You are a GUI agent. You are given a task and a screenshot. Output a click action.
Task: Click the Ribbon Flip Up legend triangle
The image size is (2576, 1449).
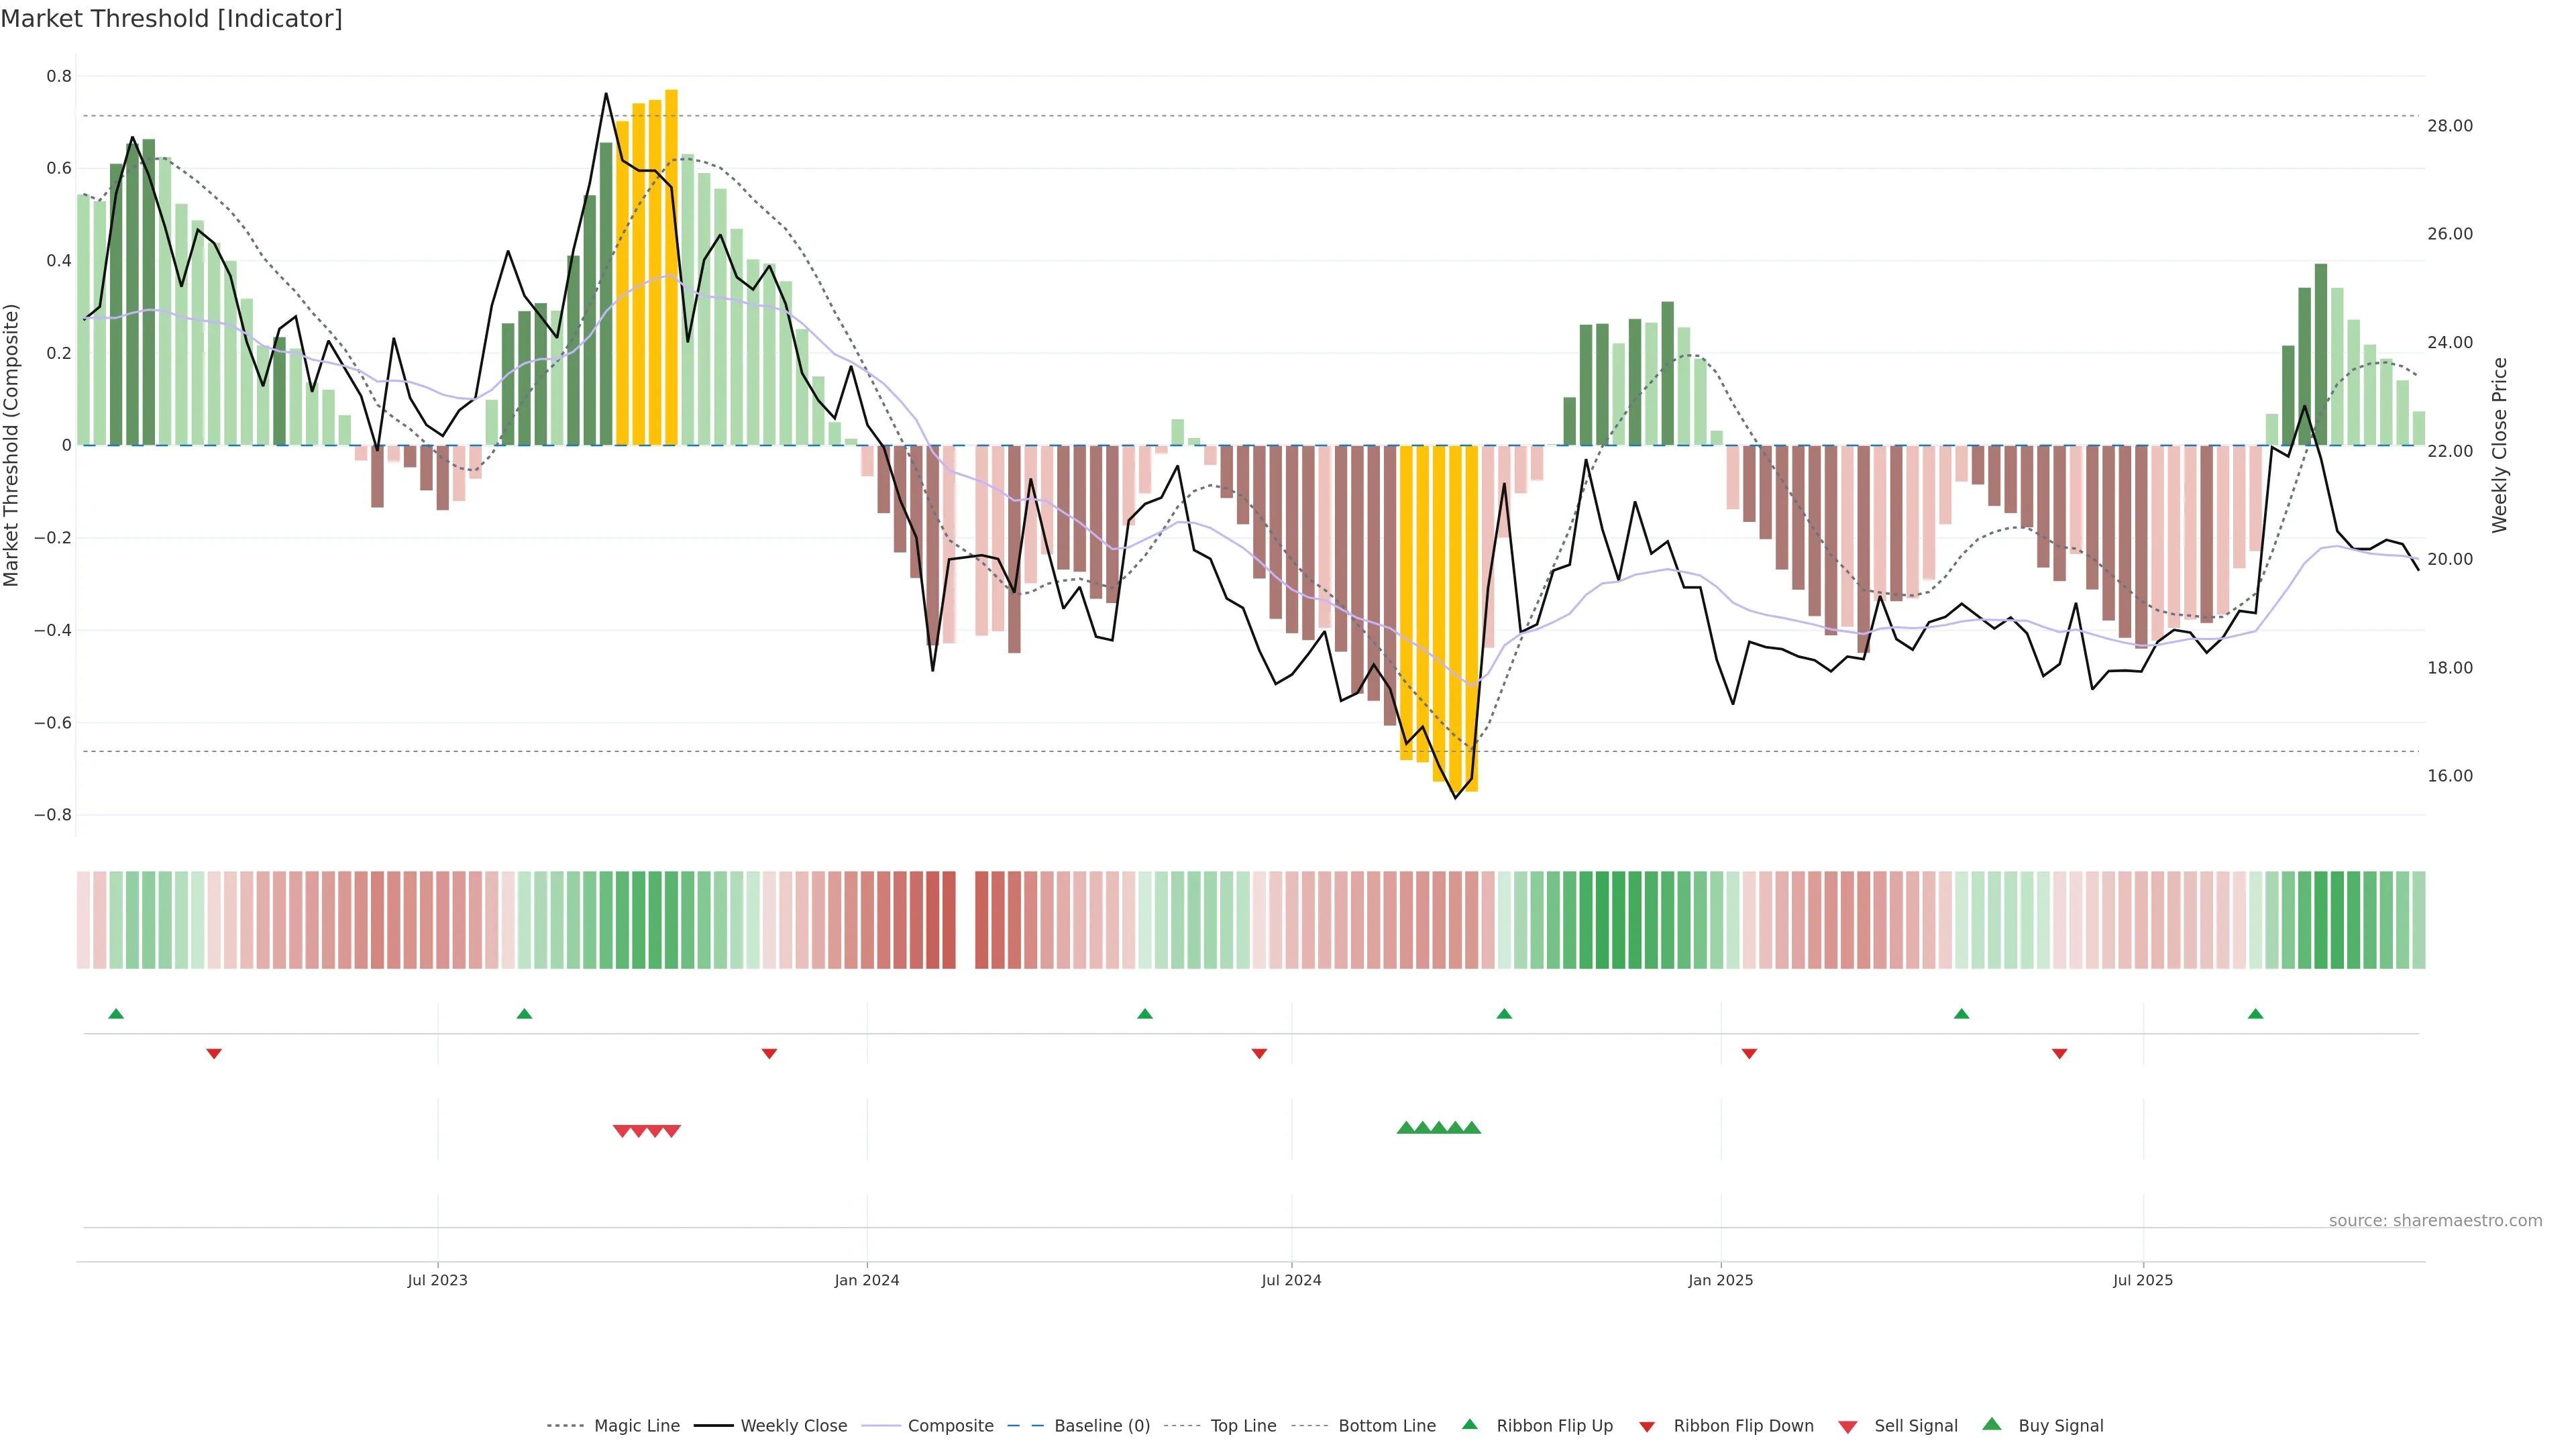[1470, 1424]
